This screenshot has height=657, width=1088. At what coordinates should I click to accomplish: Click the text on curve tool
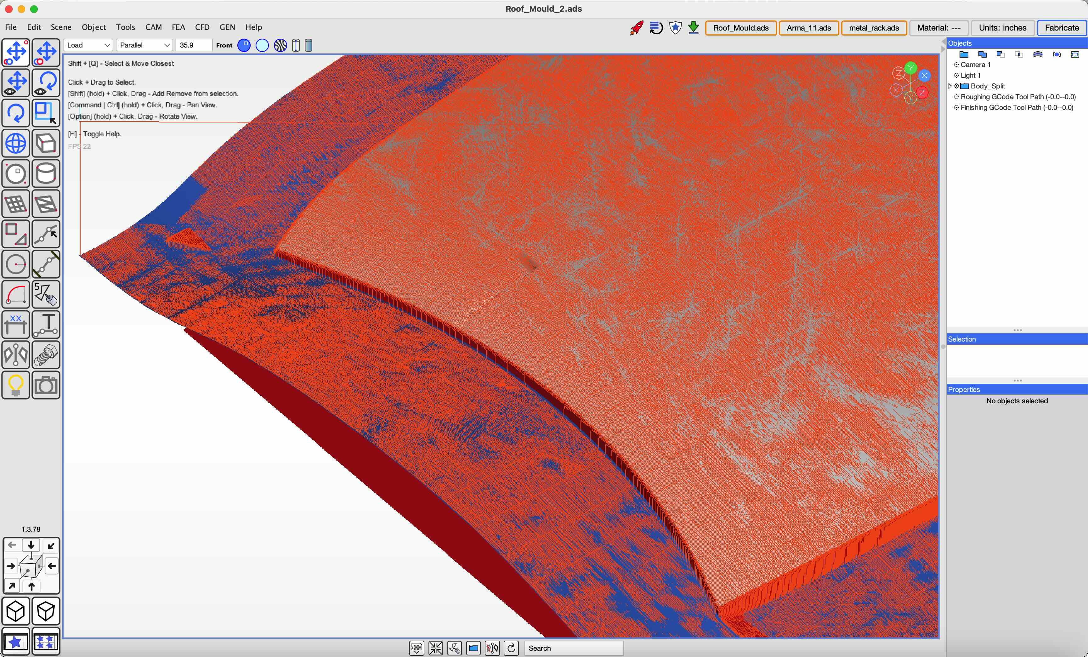click(46, 325)
